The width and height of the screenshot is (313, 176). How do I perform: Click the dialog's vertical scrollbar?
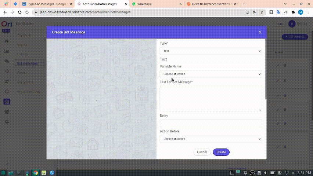(266, 69)
